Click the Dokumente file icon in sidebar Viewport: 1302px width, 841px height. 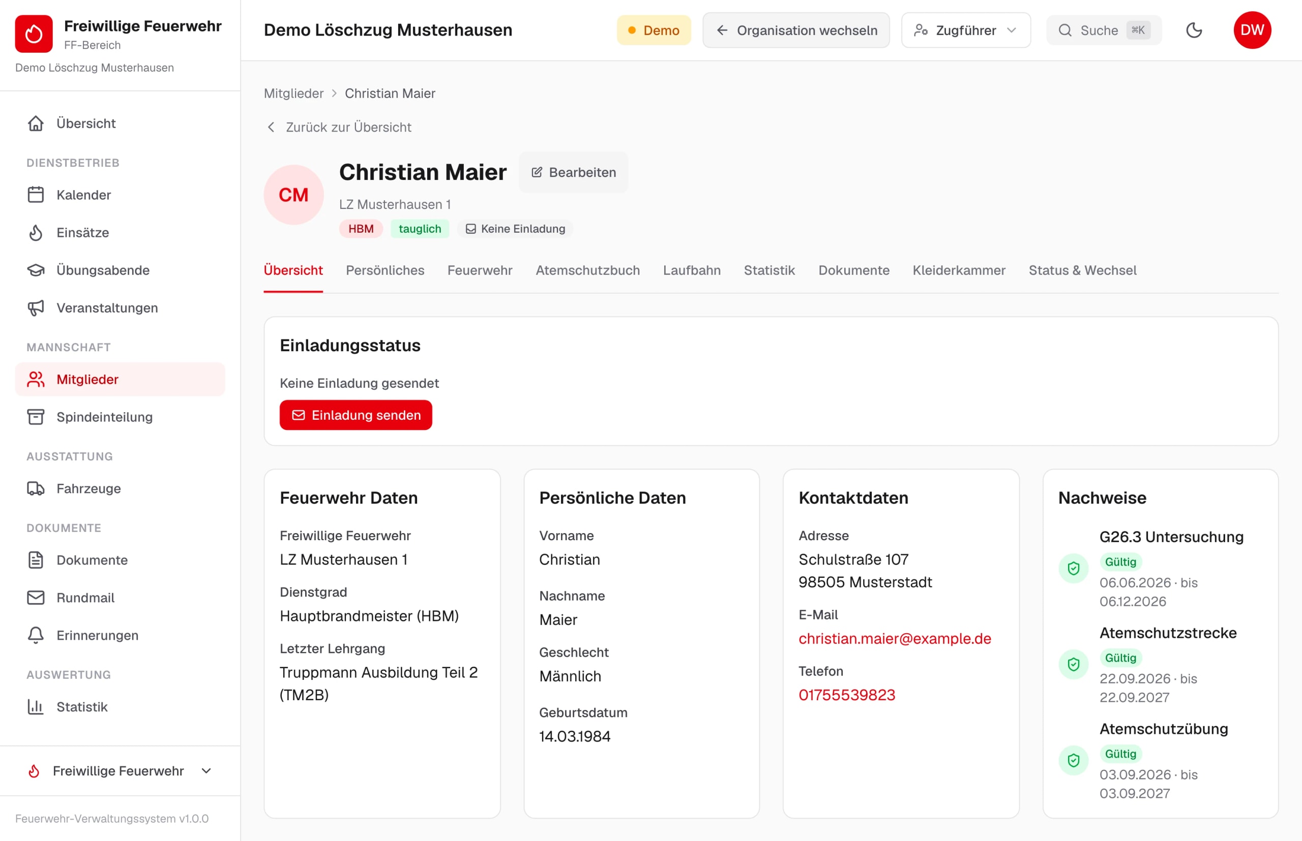tap(36, 560)
